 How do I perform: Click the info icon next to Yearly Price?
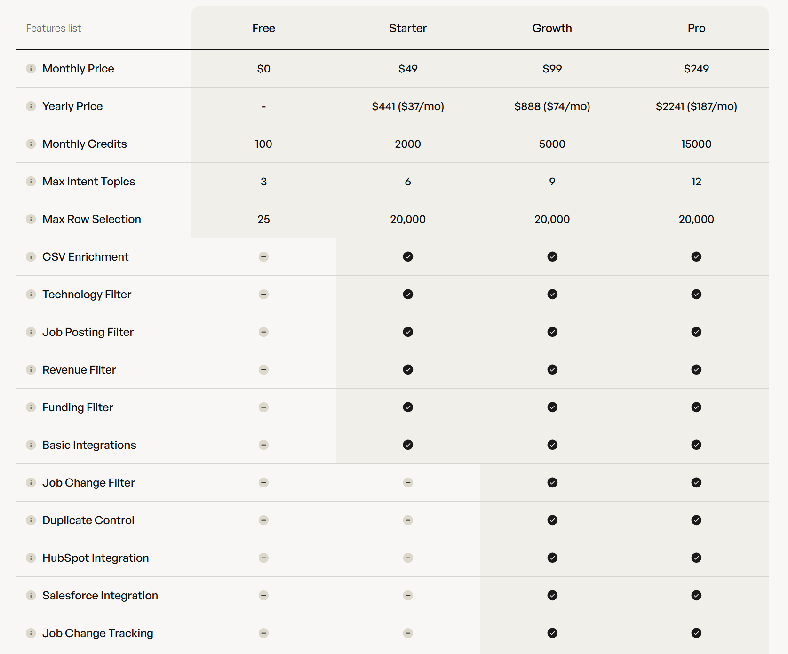point(31,106)
